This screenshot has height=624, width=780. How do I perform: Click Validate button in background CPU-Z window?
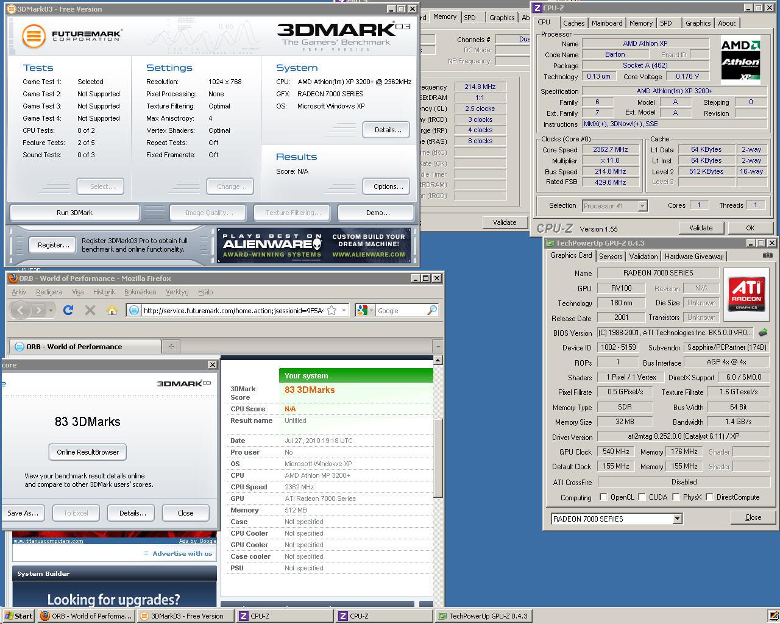[x=505, y=222]
